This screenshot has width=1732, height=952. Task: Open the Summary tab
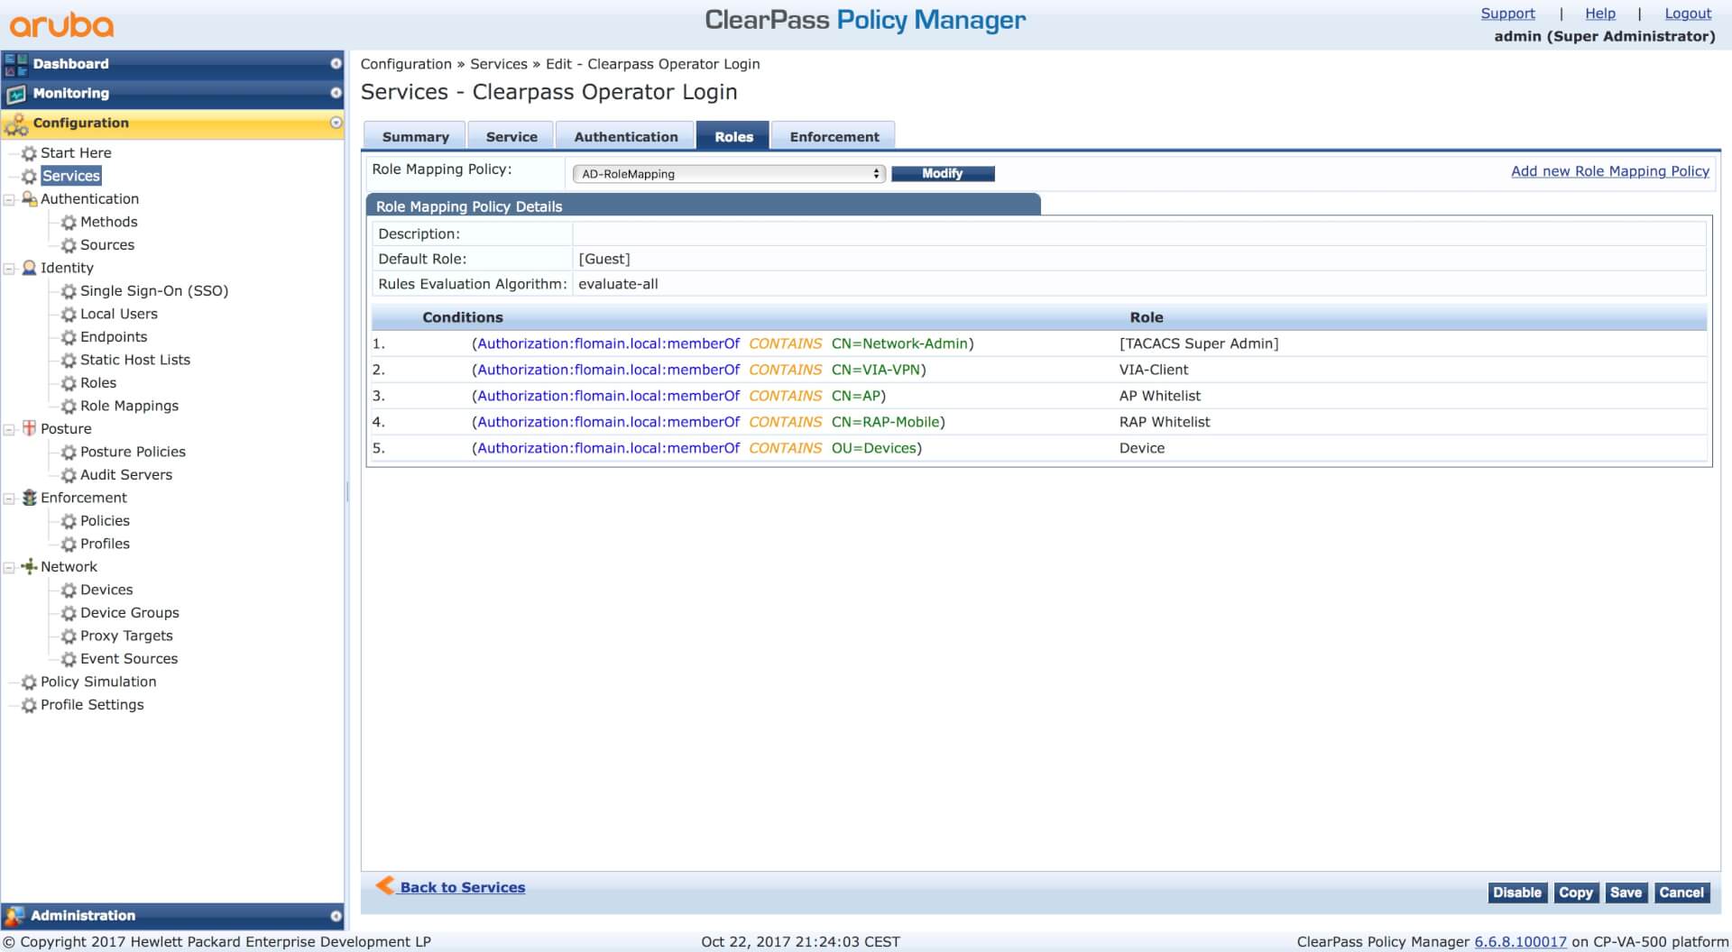(x=415, y=137)
